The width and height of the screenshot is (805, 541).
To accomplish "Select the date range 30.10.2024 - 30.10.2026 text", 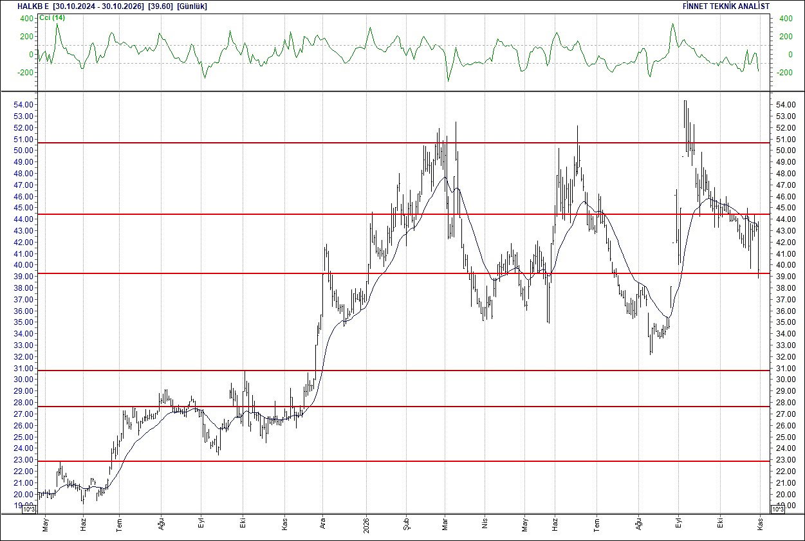I will 100,6.
